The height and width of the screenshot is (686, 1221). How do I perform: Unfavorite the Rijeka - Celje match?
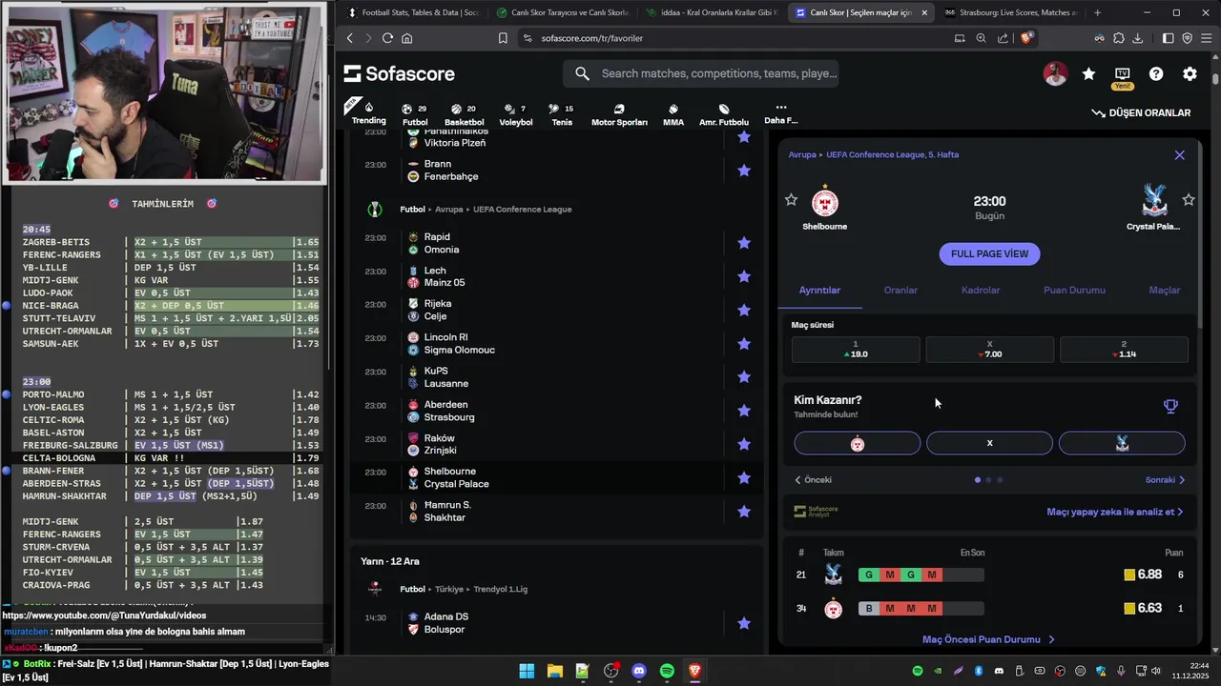pos(744,310)
